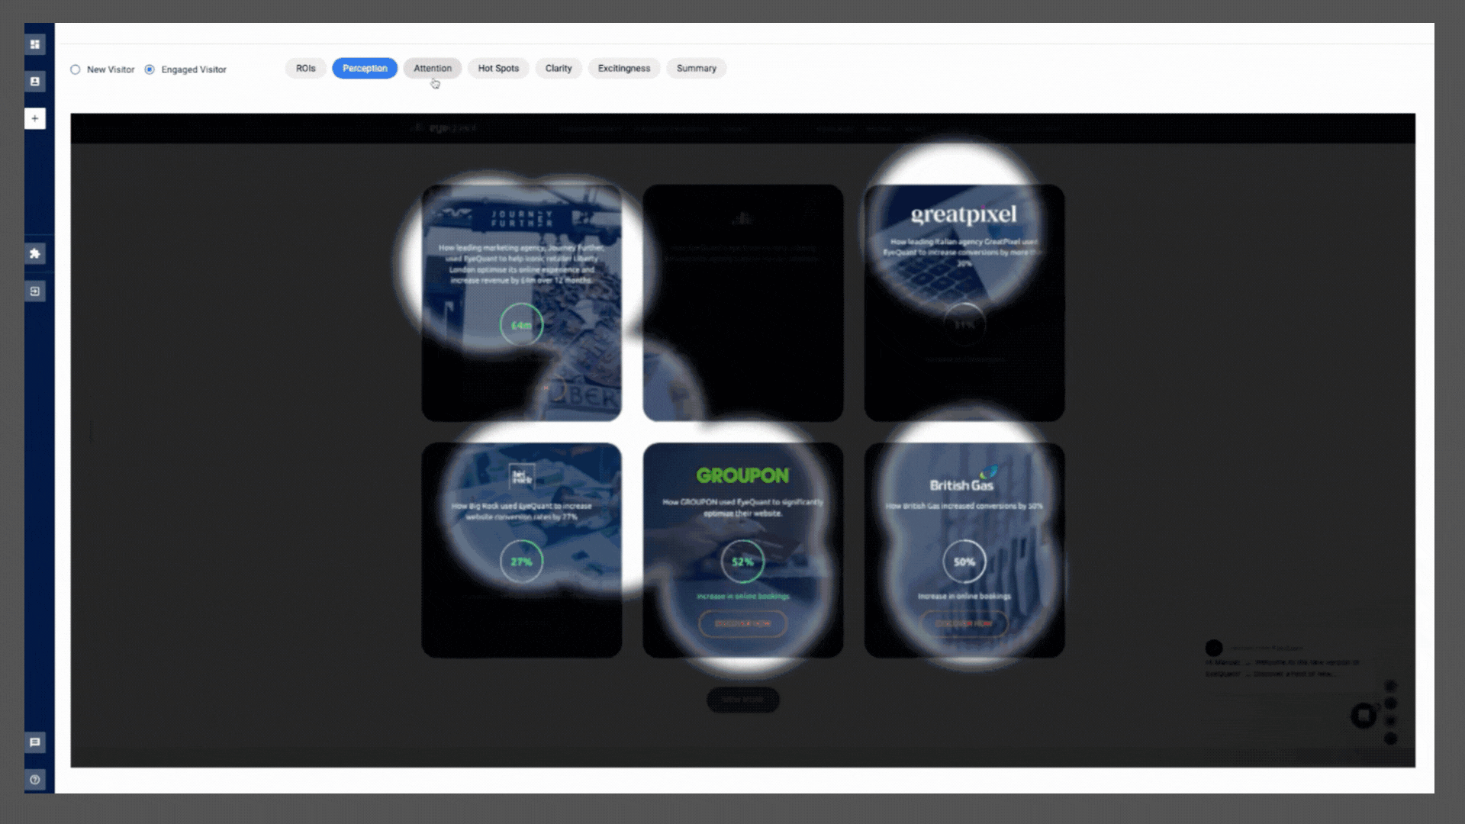Click the chat widget logo bubble
This screenshot has height=824, width=1465.
(x=1362, y=715)
